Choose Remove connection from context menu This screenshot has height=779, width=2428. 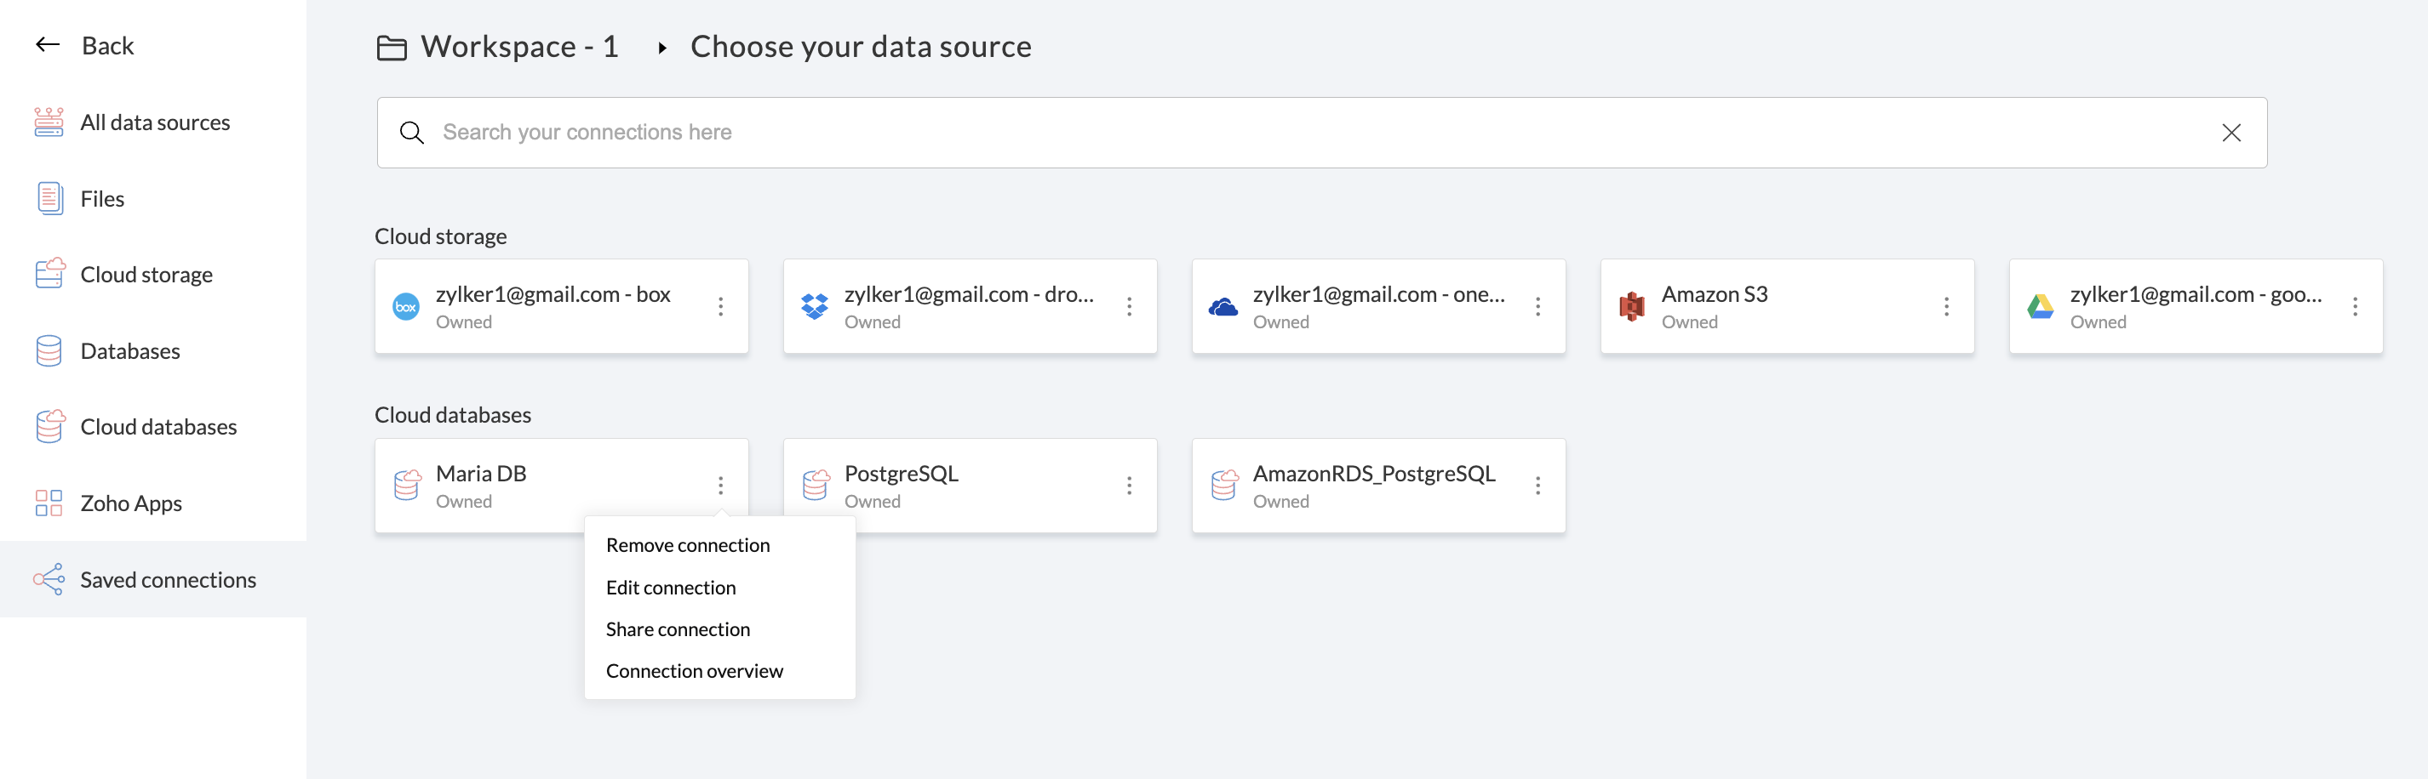687,545
